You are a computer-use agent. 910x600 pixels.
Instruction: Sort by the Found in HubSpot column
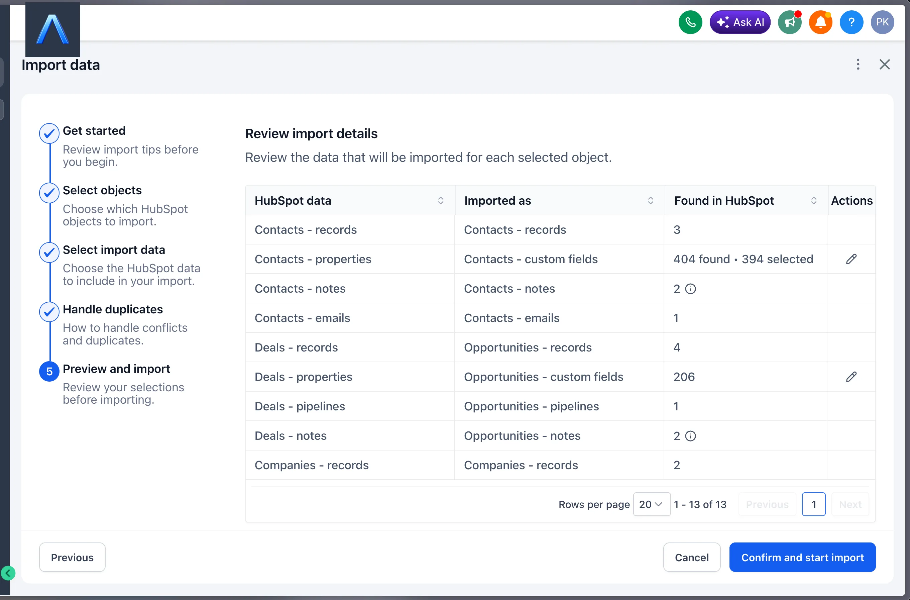814,201
